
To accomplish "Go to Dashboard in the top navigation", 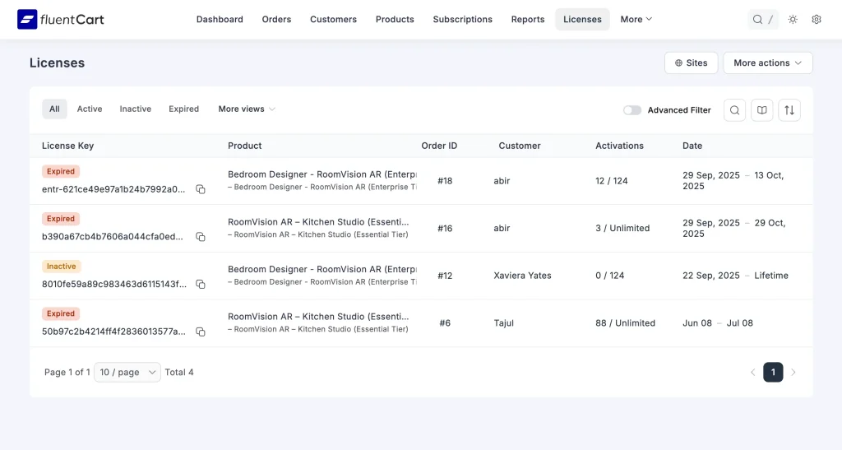I will (x=220, y=19).
